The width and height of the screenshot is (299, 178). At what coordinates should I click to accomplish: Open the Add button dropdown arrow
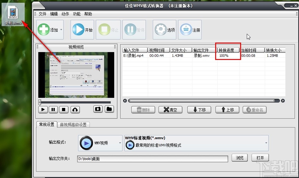[x=61, y=30]
